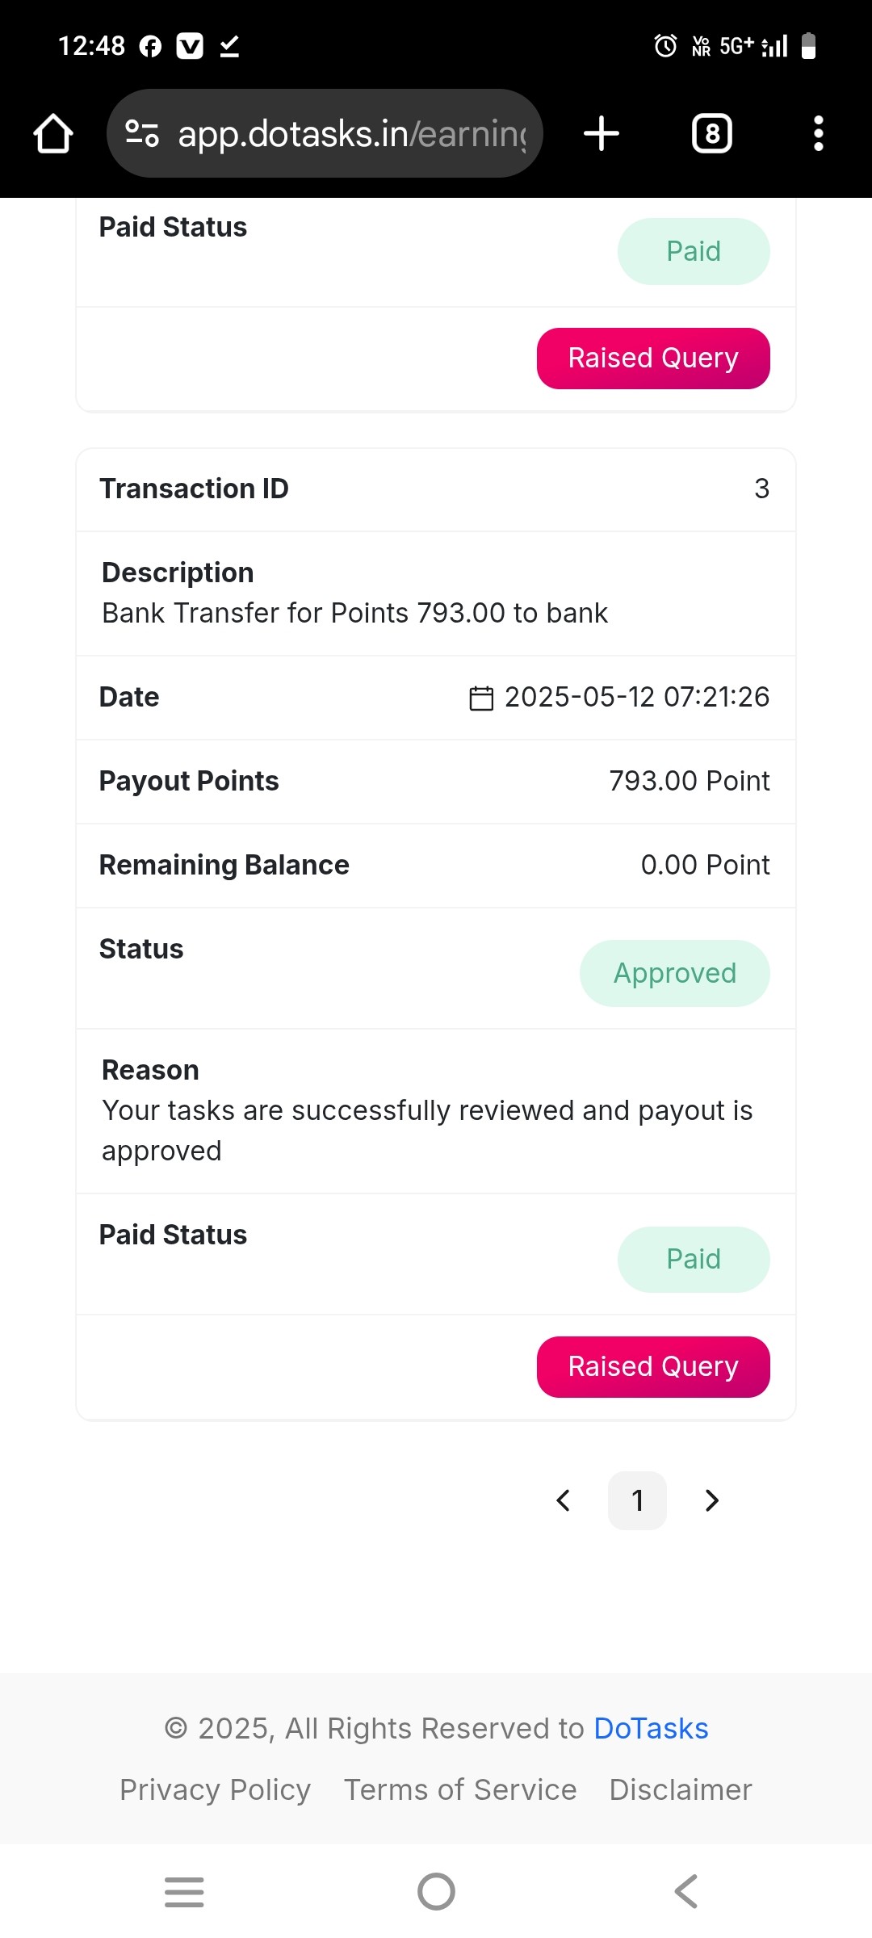This screenshot has width=872, height=1938.
Task: Go to previous page arrow in pagination
Action: pos(564,1500)
